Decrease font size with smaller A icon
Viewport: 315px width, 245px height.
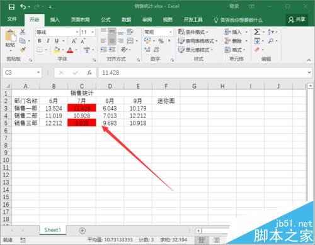pos(83,41)
